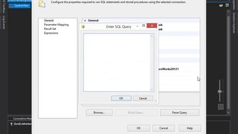Open the Solution Explorer side tab
The height and width of the screenshot is (134, 238).
(x=234, y=23)
